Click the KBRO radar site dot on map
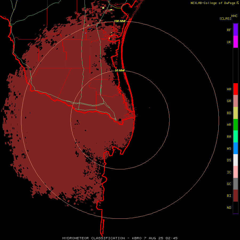The height and width of the screenshot is (240, 240). coord(120,120)
